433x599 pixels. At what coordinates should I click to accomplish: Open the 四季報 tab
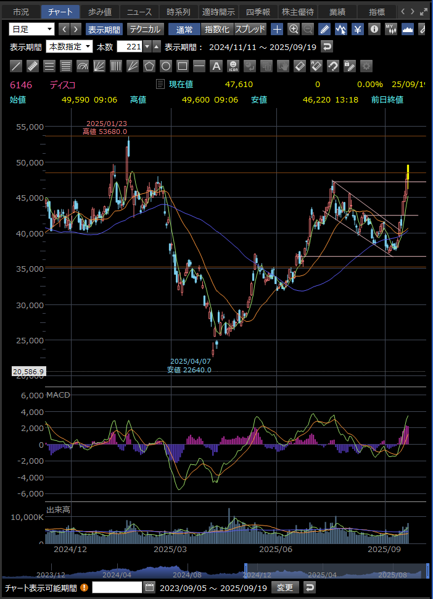click(x=258, y=12)
